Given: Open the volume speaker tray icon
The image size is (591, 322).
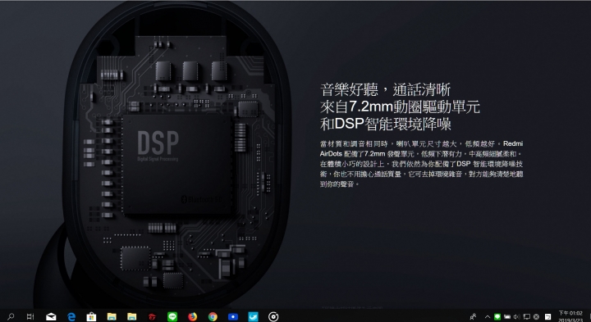Looking at the screenshot, I should [x=516, y=317].
